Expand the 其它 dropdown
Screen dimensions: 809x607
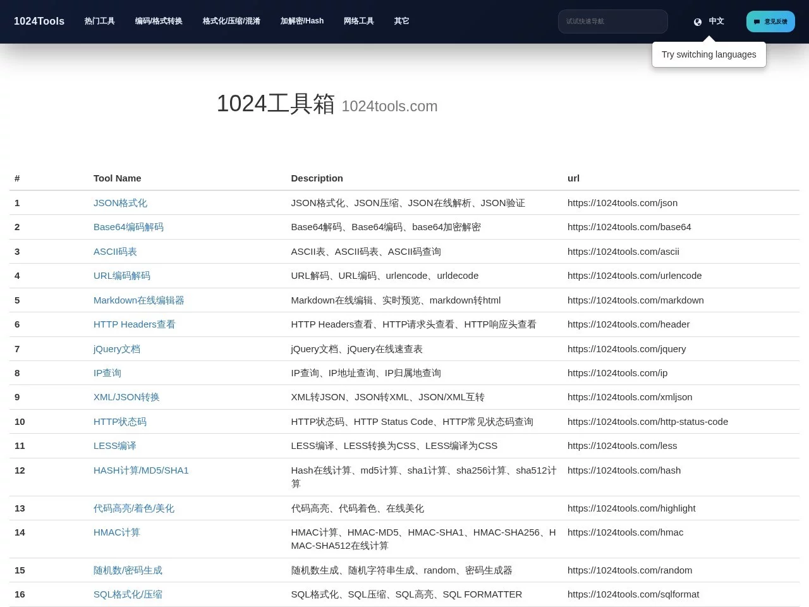[401, 21]
